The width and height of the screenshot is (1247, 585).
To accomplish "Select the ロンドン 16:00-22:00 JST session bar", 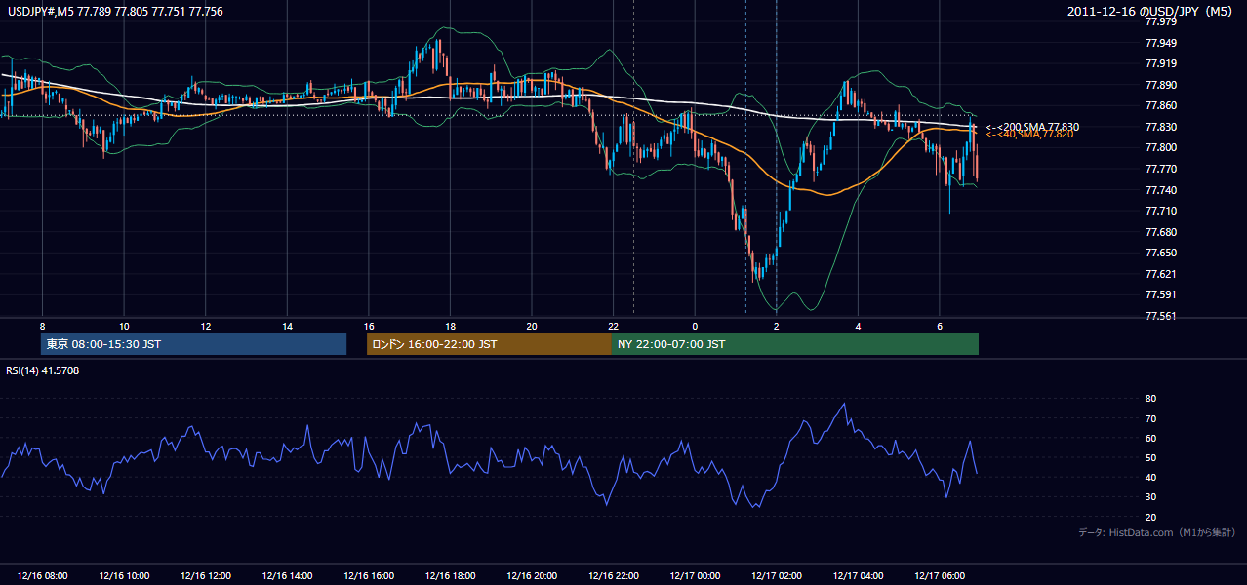I will point(489,344).
